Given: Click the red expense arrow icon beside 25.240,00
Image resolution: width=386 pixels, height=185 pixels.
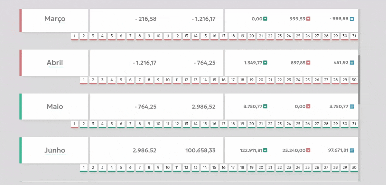Looking at the screenshot, I should tap(308, 150).
